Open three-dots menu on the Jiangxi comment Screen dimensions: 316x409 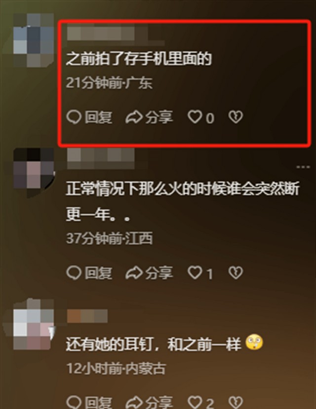(303, 166)
